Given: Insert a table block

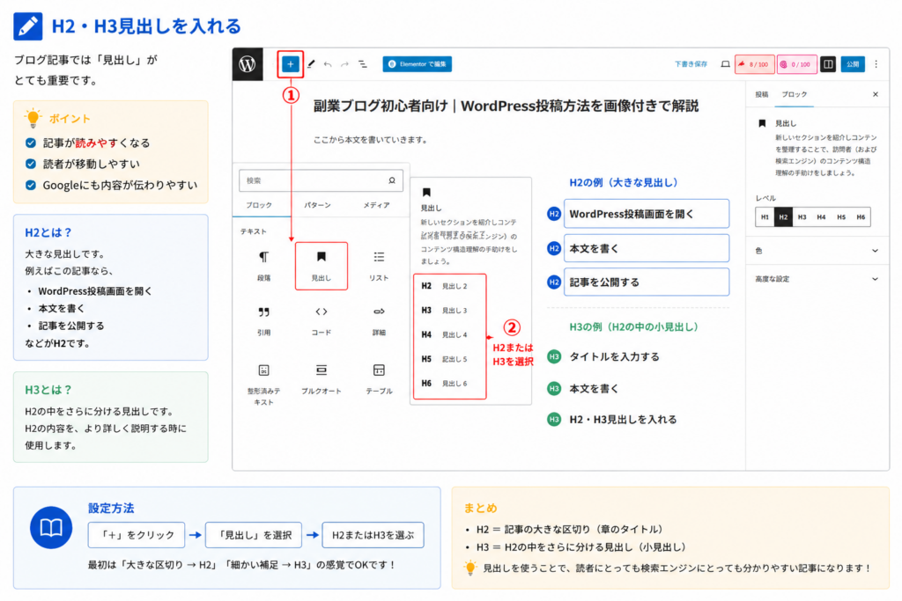Looking at the screenshot, I should (x=379, y=379).
